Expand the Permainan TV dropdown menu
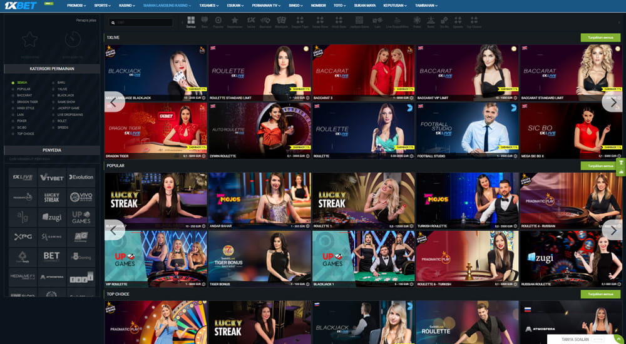Screen dimensions: 626x344 [266, 6]
